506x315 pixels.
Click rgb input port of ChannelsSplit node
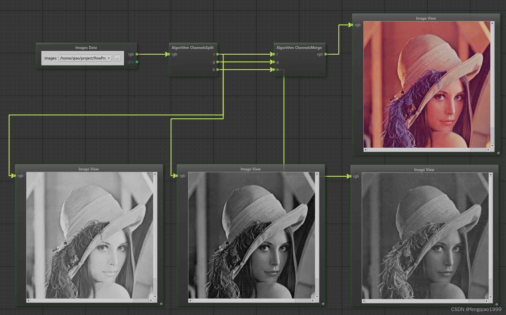click(x=169, y=54)
